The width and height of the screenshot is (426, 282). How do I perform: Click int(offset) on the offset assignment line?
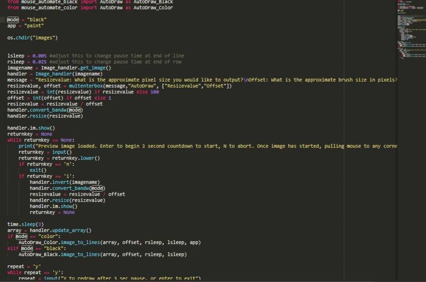click(48, 98)
